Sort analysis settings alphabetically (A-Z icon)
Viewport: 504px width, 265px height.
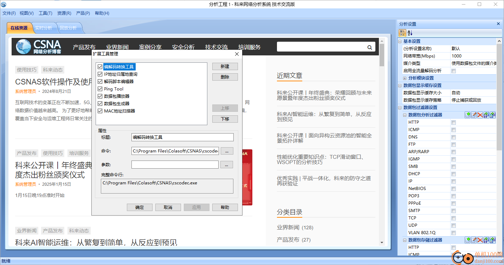coord(410,33)
